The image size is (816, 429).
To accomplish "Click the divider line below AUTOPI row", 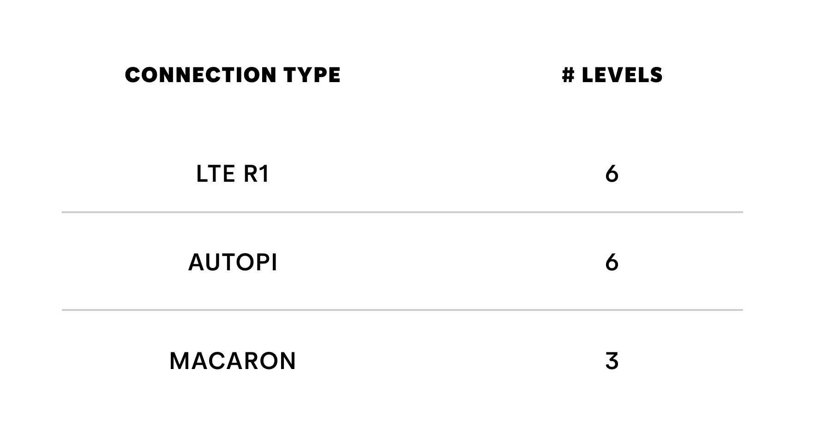I will click(x=402, y=310).
